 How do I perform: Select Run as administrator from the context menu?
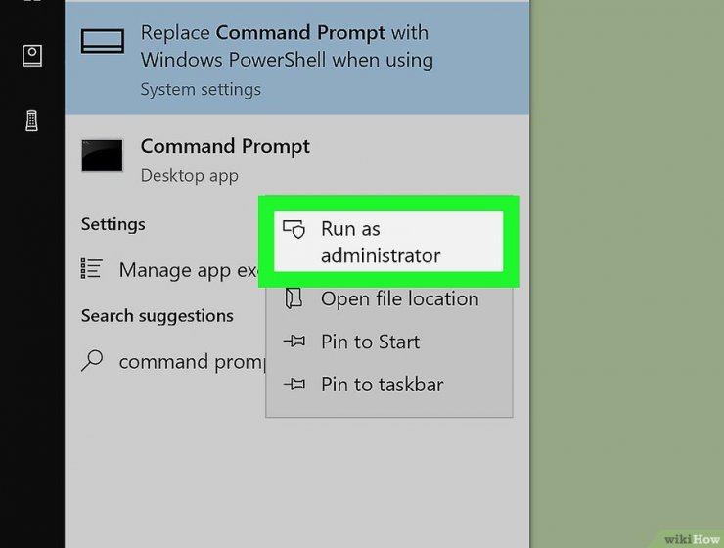(x=388, y=242)
